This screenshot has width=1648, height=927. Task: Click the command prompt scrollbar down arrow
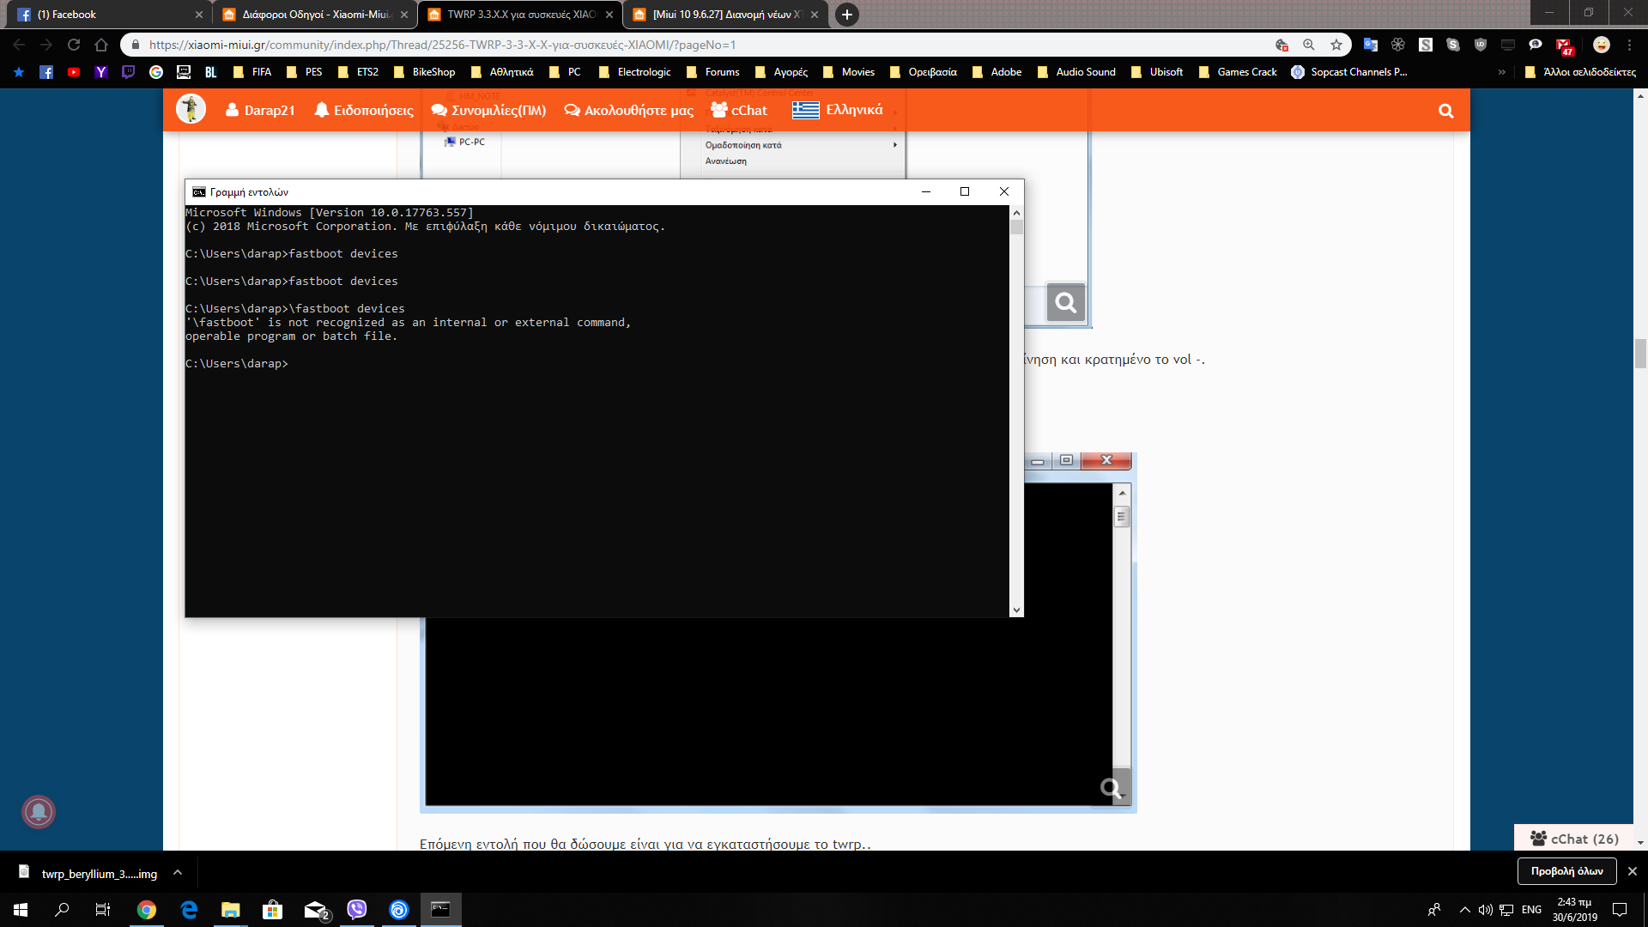(1016, 610)
